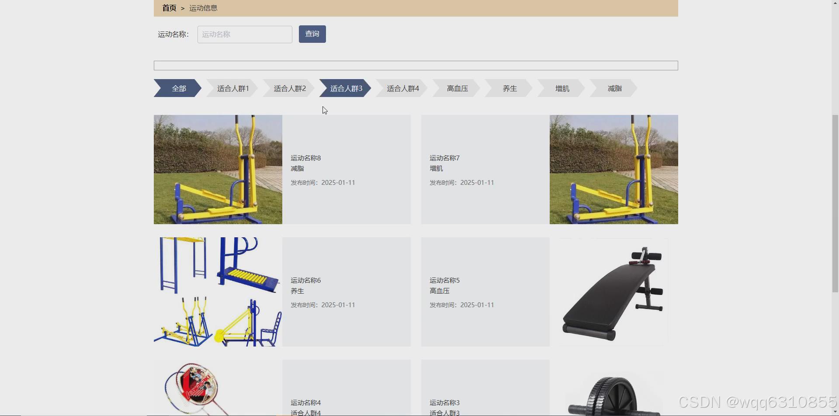This screenshot has width=839, height=416.
Task: Click the 首页 breadcrumb link
Action: tap(169, 8)
